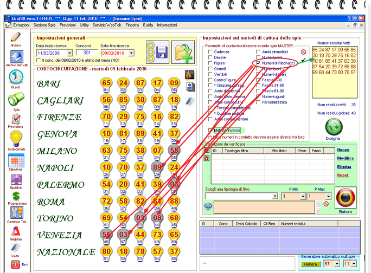
Task: Enable the Vertibili checkbox
Action: pos(210,74)
